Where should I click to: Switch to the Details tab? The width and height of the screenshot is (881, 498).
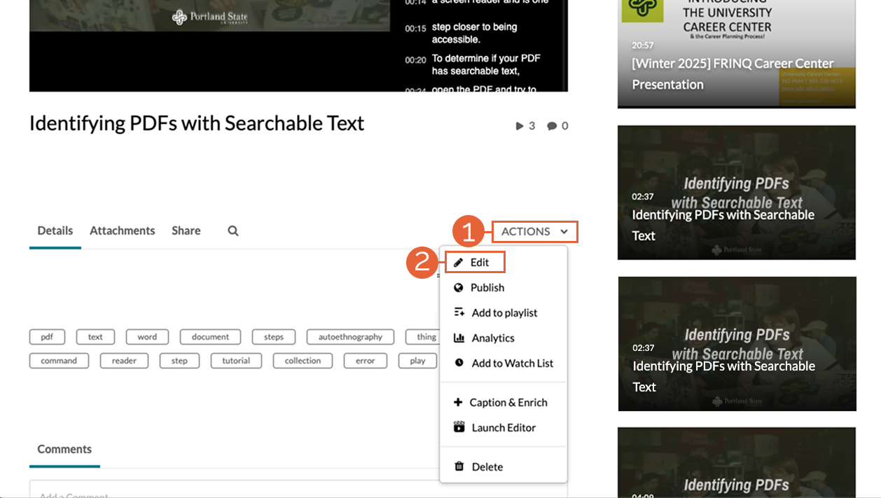click(55, 231)
